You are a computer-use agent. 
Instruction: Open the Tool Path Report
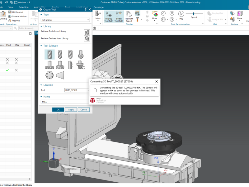[x=129, y=17]
